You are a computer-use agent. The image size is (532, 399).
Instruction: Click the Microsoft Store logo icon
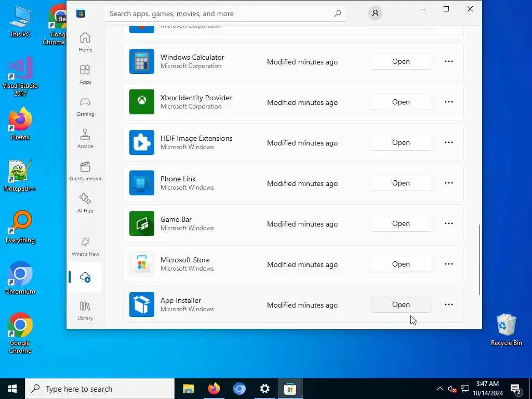coord(81,14)
